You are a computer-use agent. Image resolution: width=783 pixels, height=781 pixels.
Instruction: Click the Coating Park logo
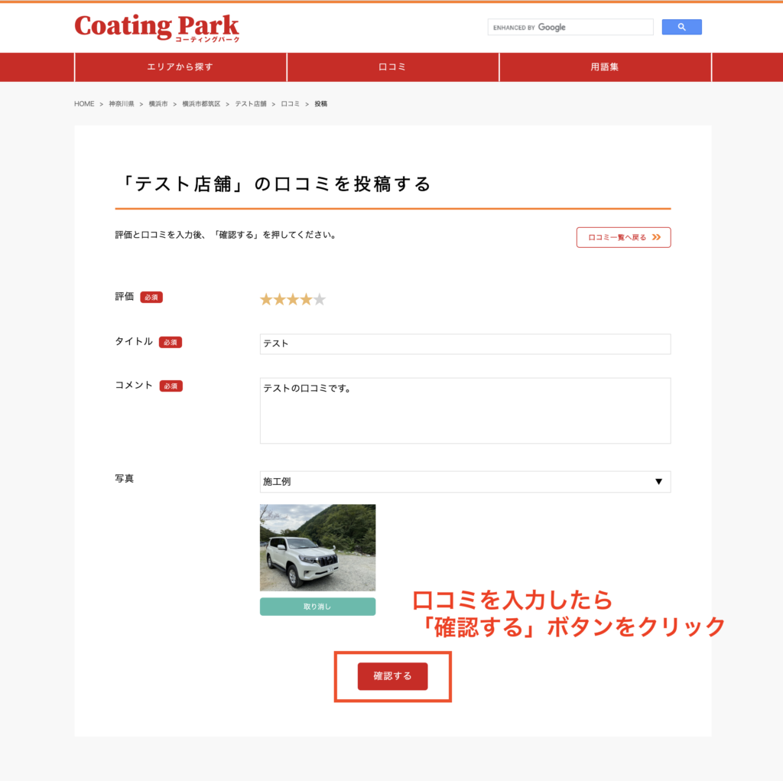point(157,28)
